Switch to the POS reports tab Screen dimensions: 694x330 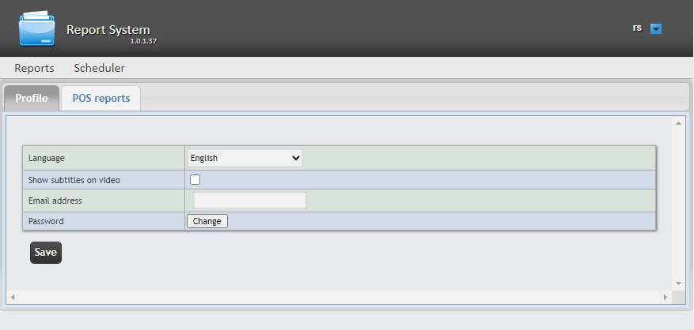[100, 99]
